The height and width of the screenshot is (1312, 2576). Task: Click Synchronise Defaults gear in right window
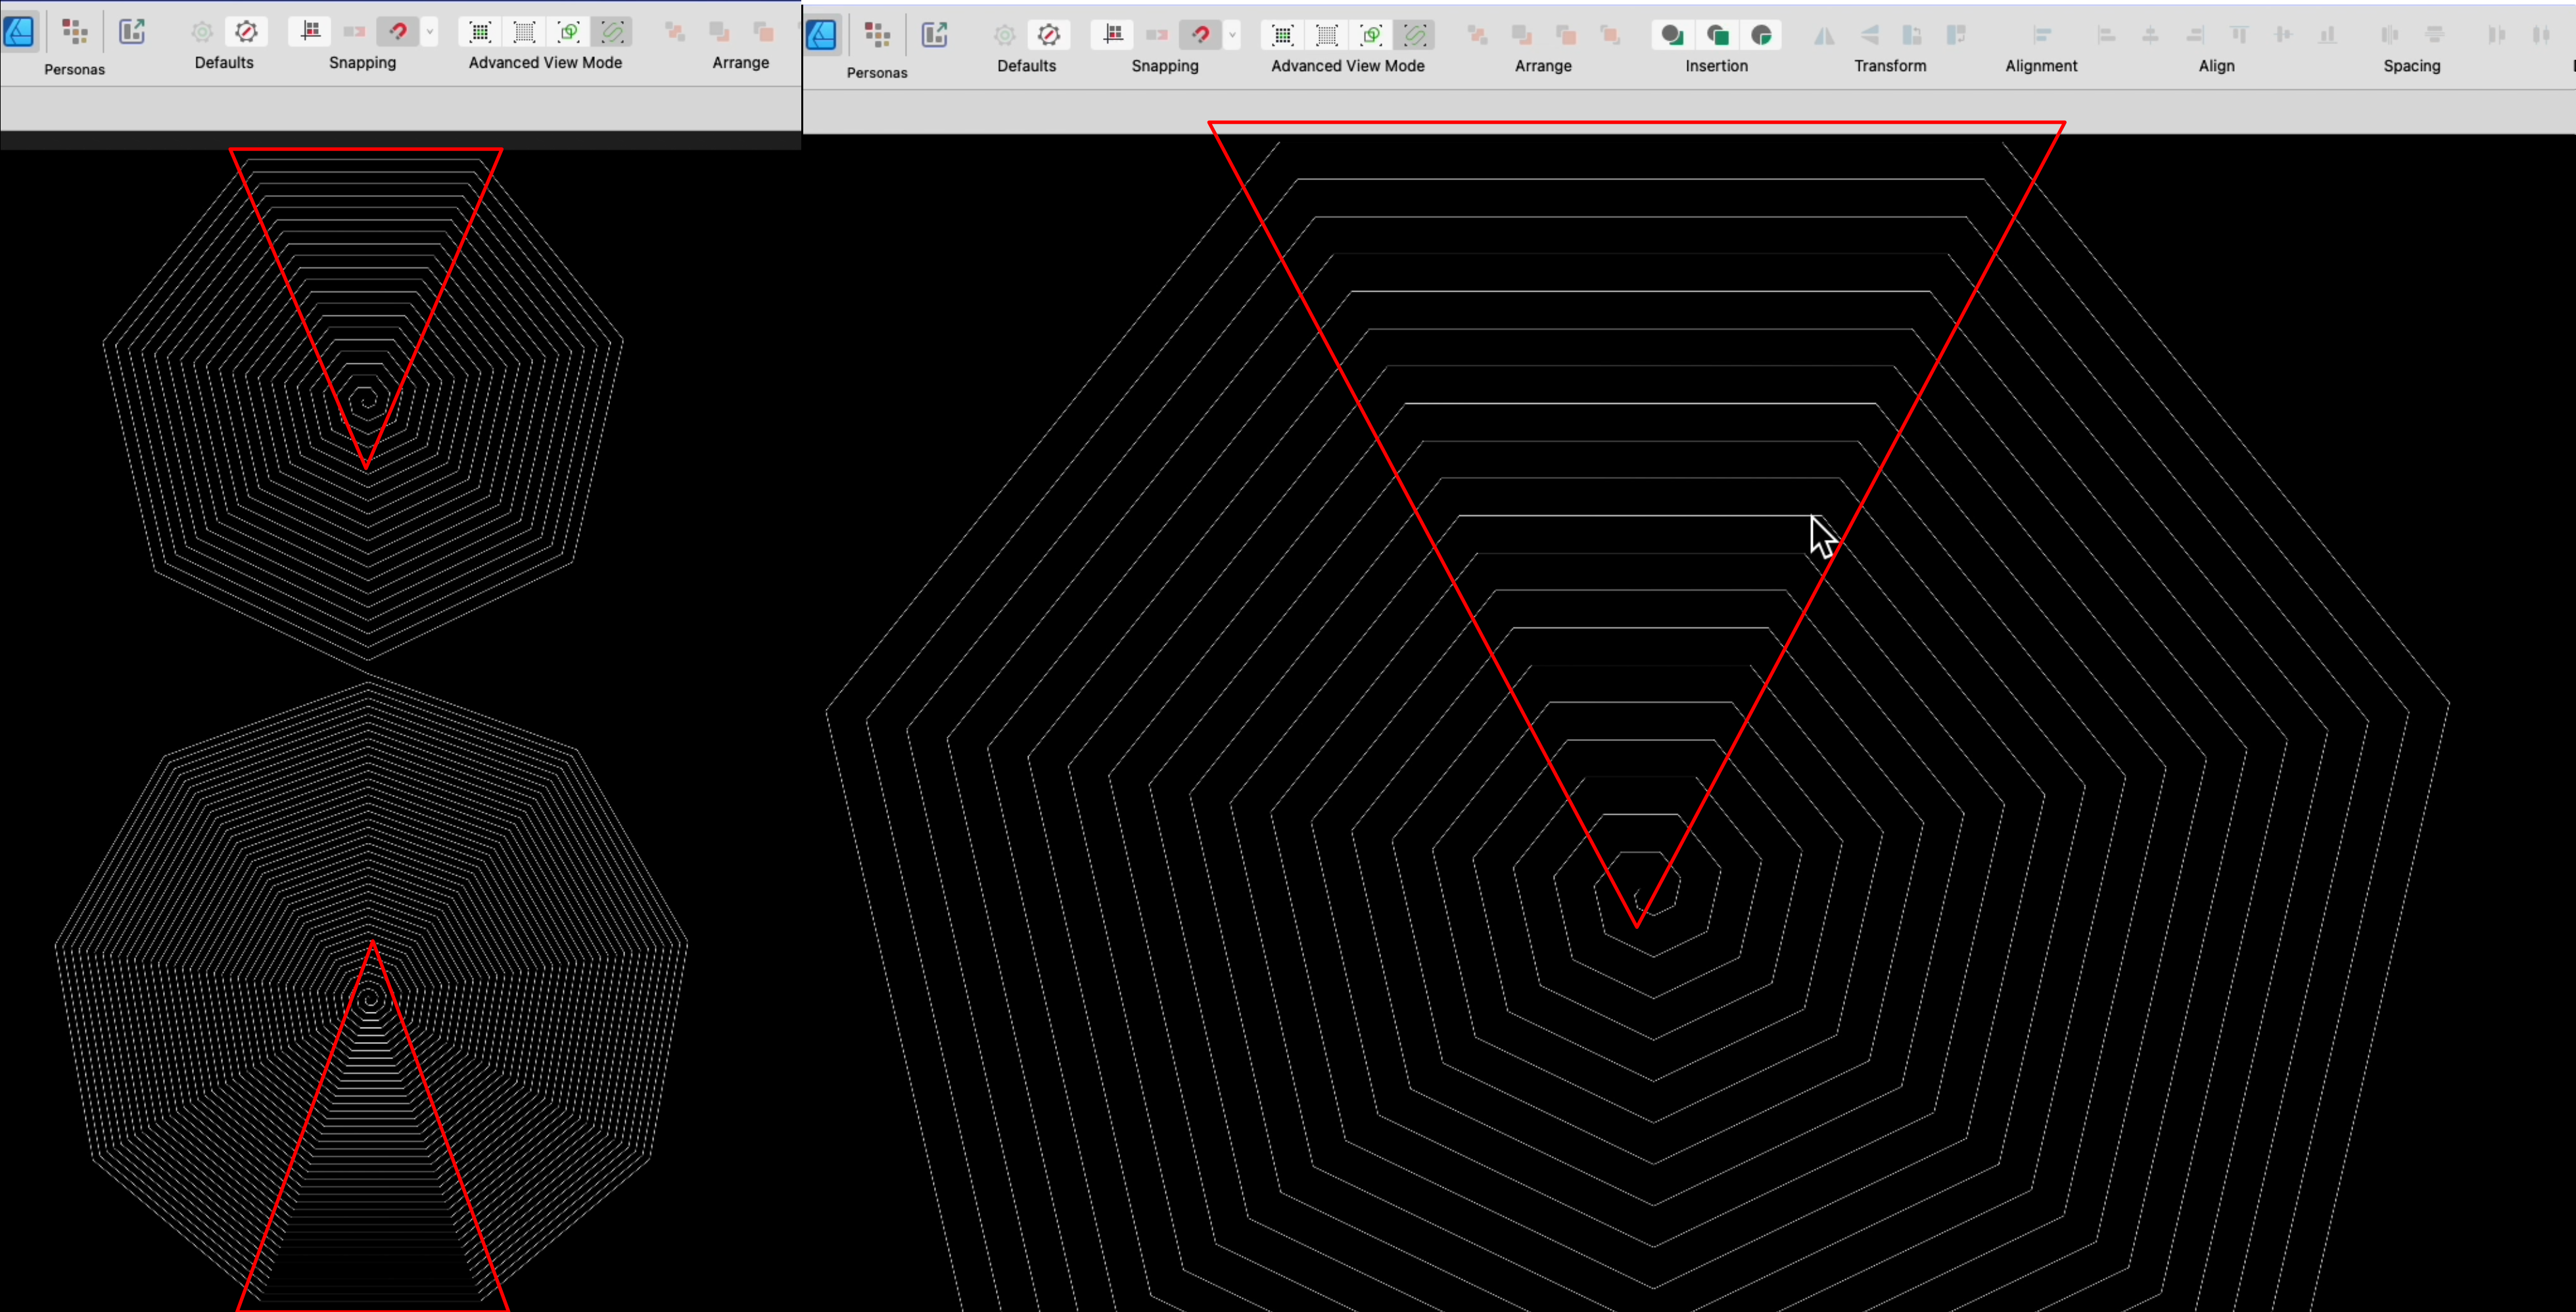tap(1005, 35)
